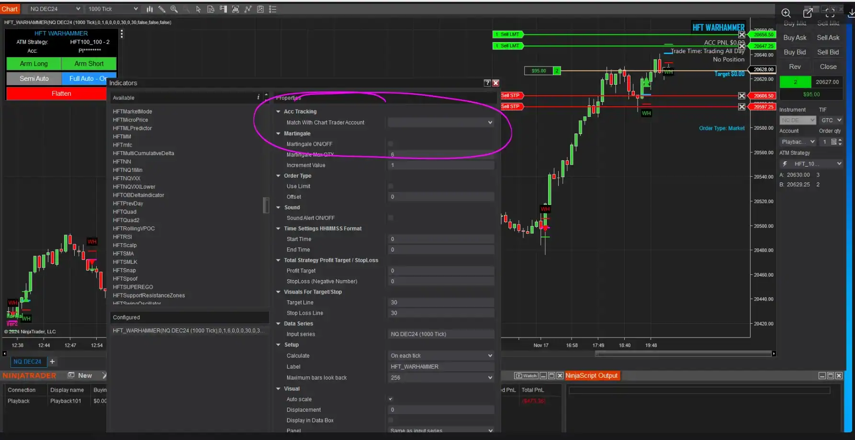This screenshot has width=855, height=440.
Task: Open the Data Series icon in toolbar
Action: coord(211,9)
